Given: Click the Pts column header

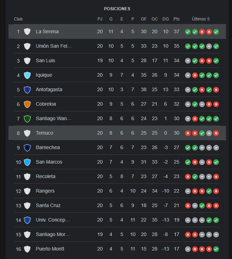Looking at the screenshot, I should coord(176,19).
